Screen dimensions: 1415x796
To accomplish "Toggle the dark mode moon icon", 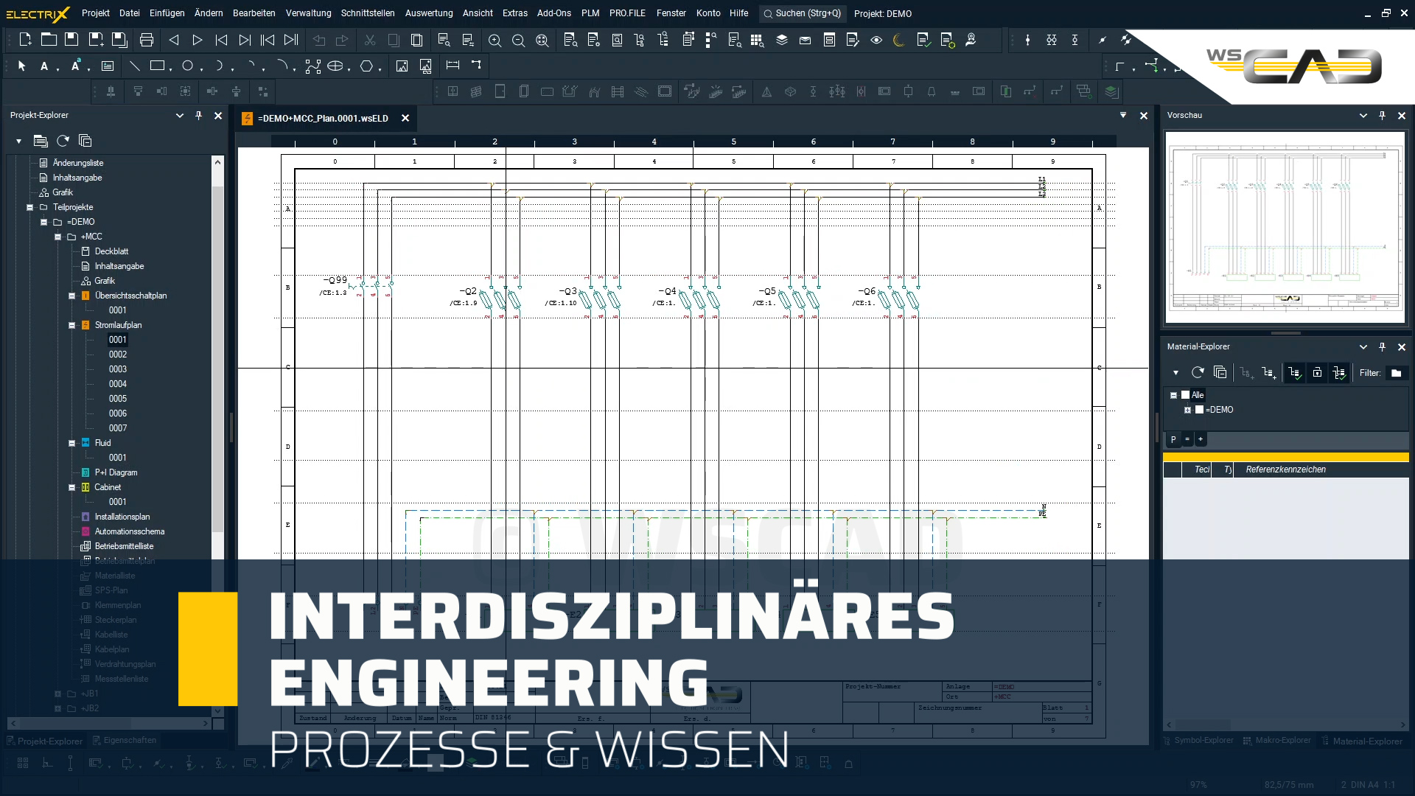I will pos(898,41).
